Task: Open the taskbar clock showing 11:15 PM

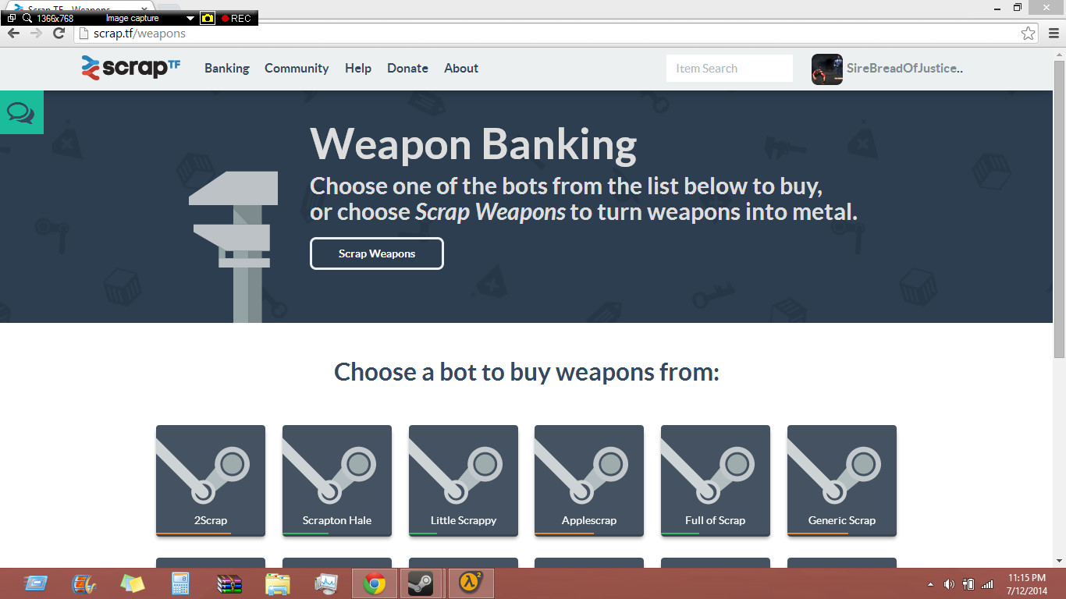Action: [1026, 584]
